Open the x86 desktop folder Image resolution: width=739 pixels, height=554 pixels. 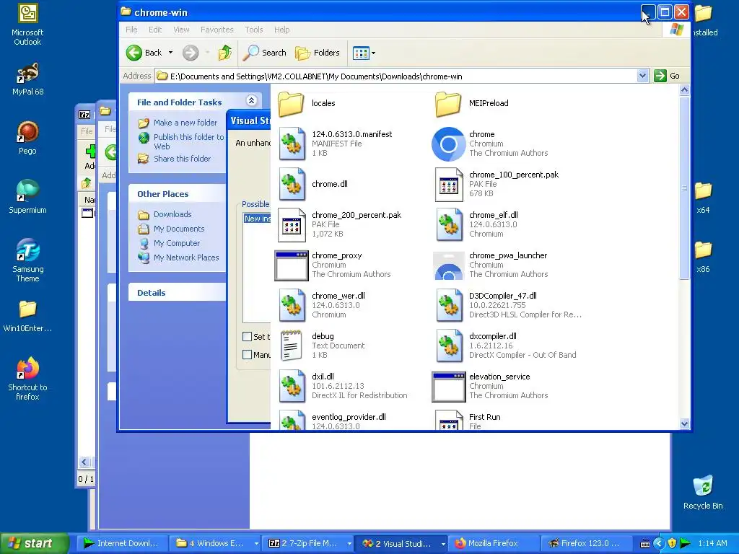click(703, 258)
